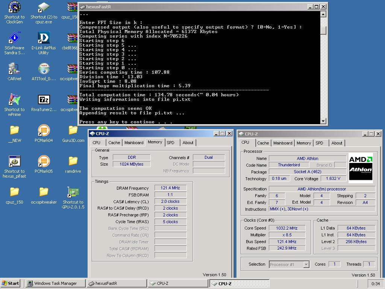Viewport: 385px width, 289px height.
Task: Click the console scrollbar thumb
Action: click(323, 30)
